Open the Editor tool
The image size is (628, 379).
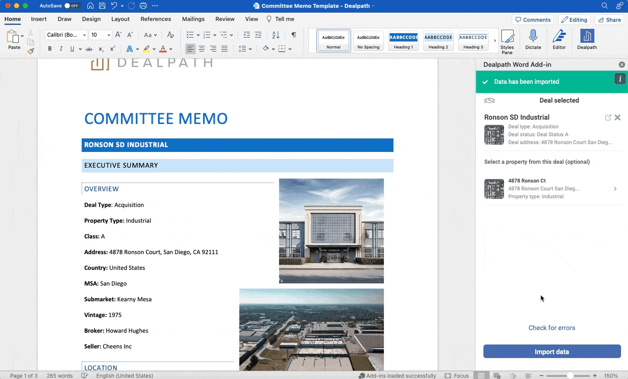coord(559,39)
